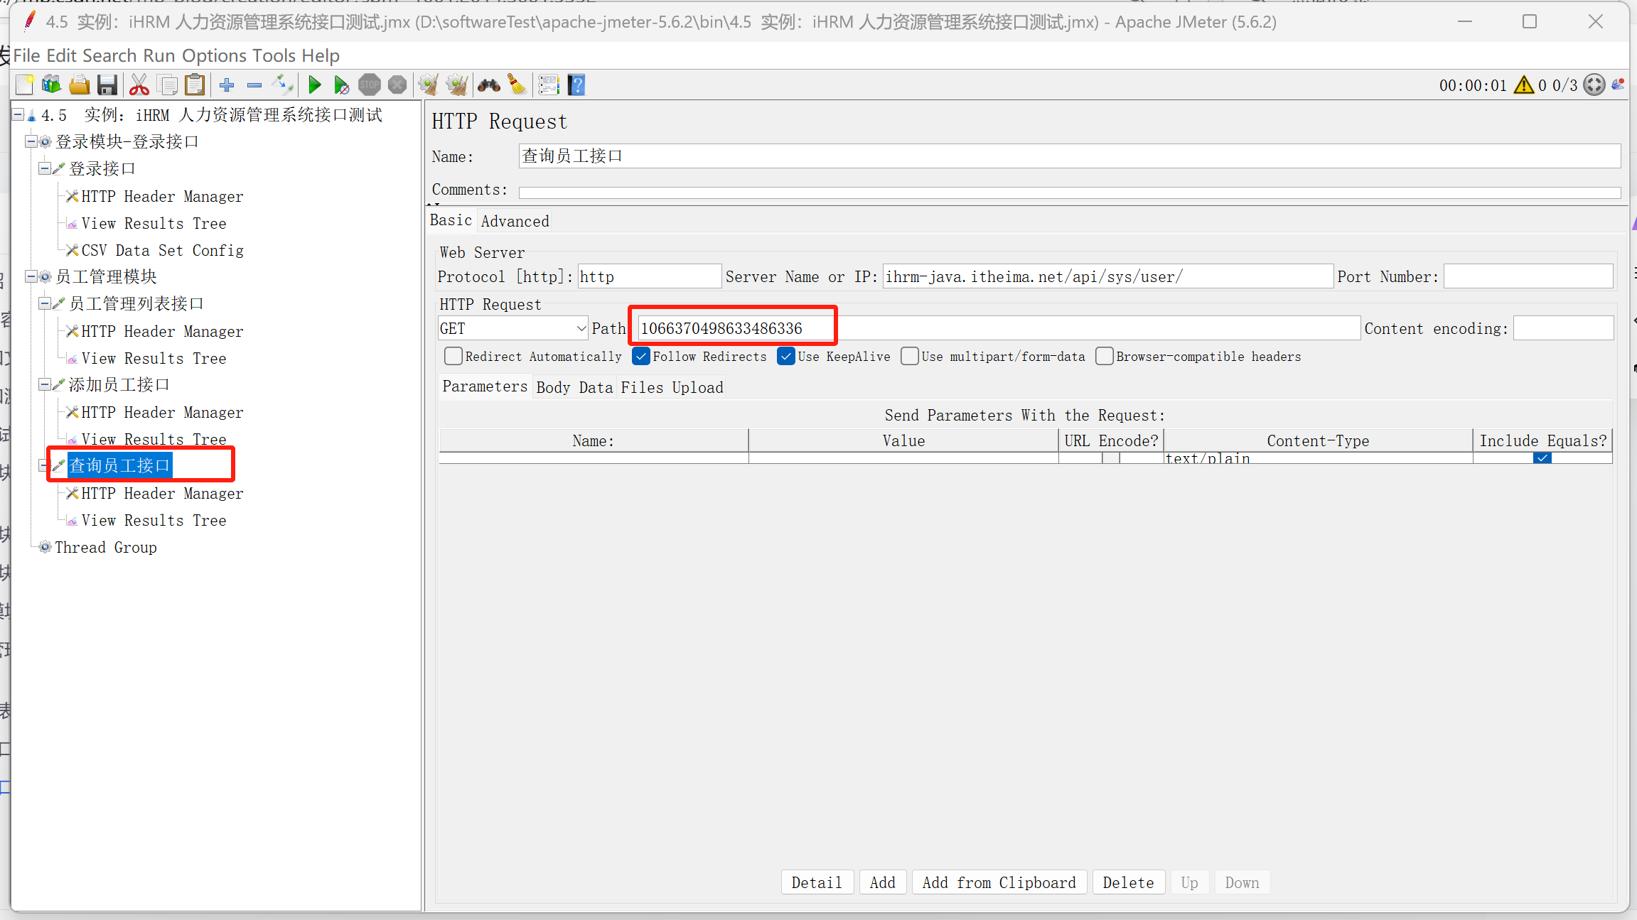Enable Redirect Automatically checkbox
This screenshot has height=920, width=1637.
point(453,356)
